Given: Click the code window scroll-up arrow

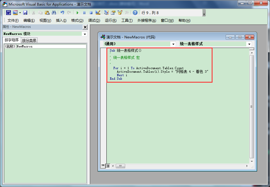Looking at the screenshot, I should (x=252, y=53).
